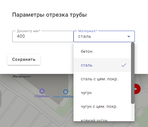Screen dimensions: 148x127
Task: Select чугун in the material list
Action: pyautogui.click(x=102, y=93)
